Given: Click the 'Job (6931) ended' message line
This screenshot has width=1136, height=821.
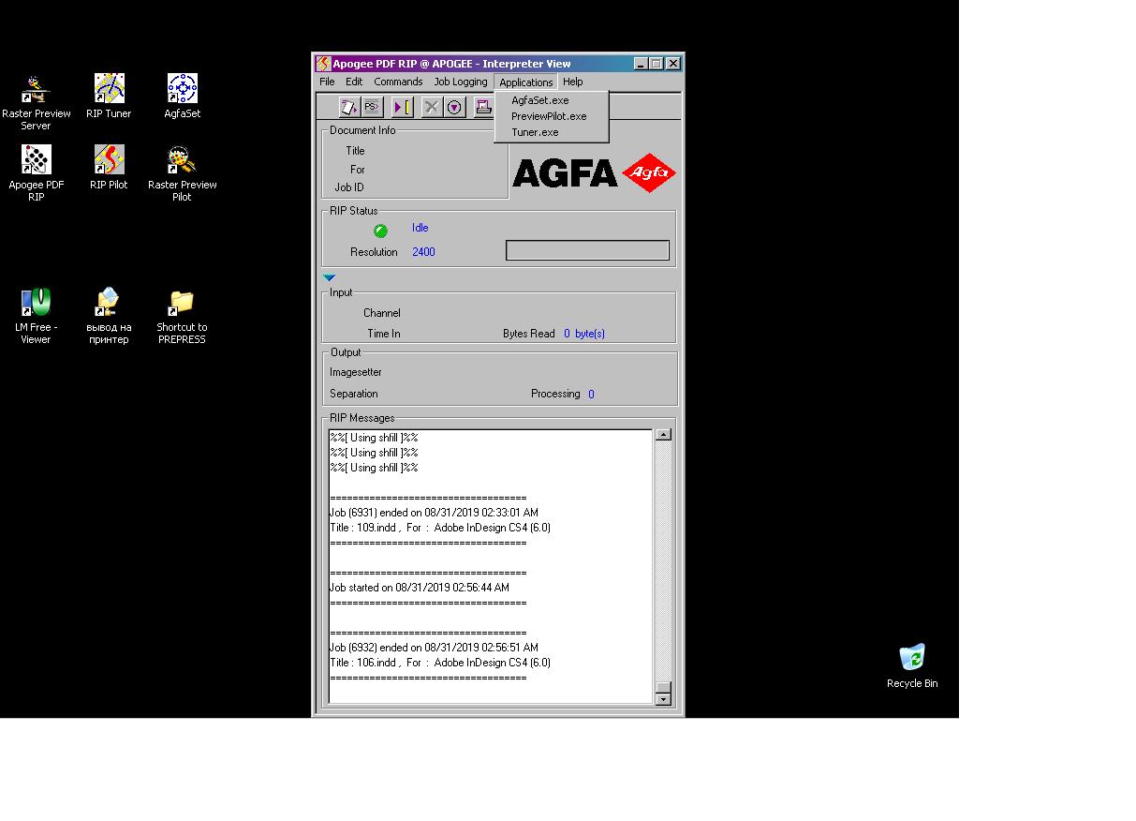Looking at the screenshot, I should [434, 513].
